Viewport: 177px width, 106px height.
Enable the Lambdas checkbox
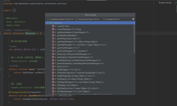104,19
